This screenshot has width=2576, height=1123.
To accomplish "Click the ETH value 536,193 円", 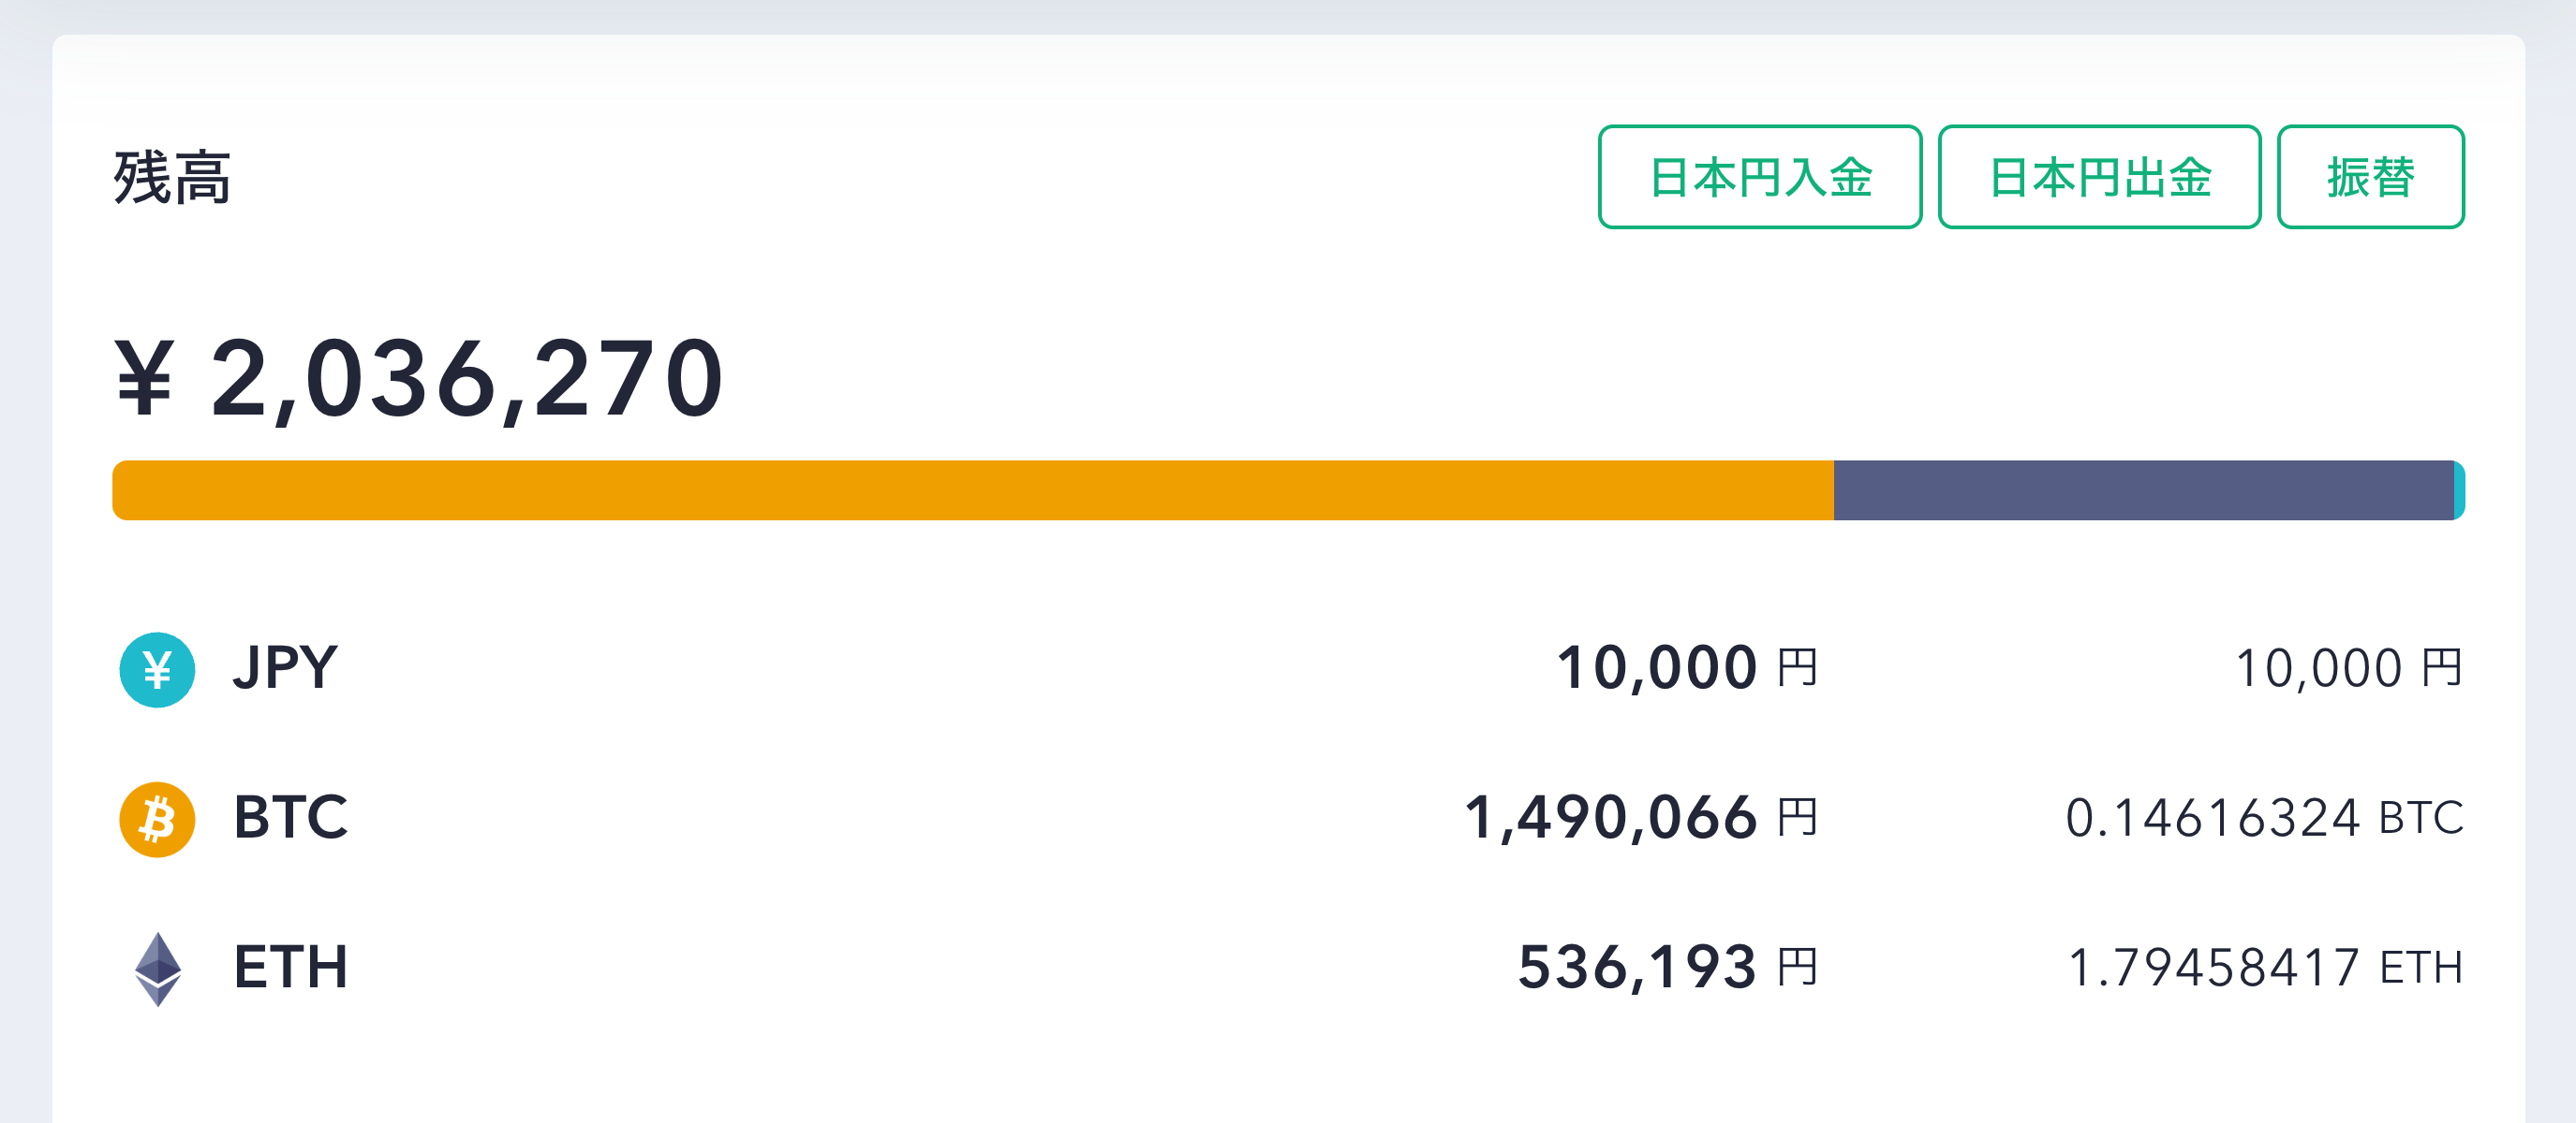I will coord(1668,967).
